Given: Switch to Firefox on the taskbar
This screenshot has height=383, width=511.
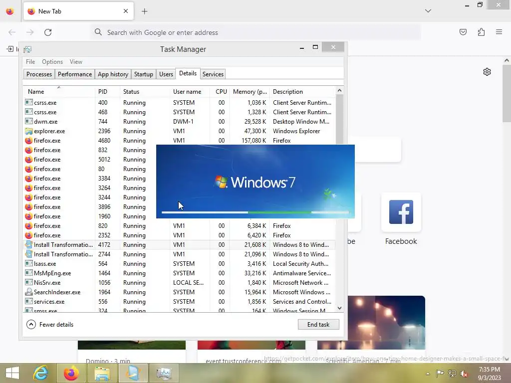Looking at the screenshot, I should click(71, 373).
